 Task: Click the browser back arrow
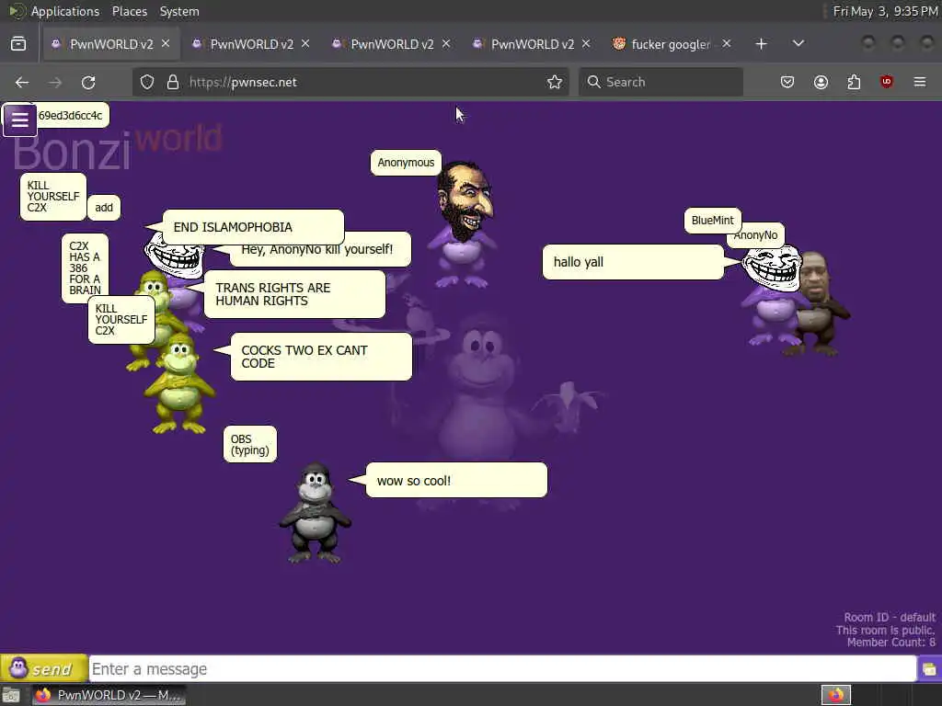(22, 82)
